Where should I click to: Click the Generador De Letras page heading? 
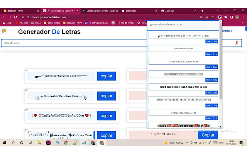(x=49, y=32)
